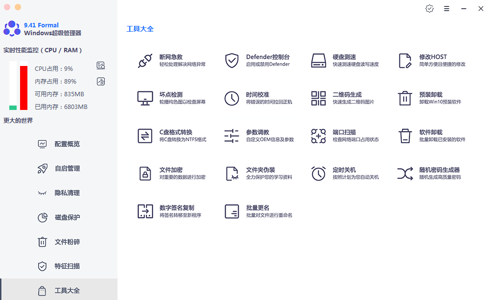Click the Defender控制台 shield icon
This screenshot has width=489, height=300.
click(232, 61)
